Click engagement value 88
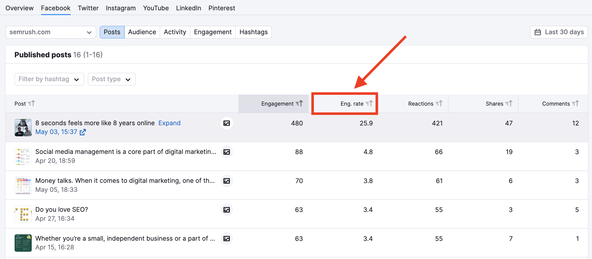The width and height of the screenshot is (592, 259). [299, 152]
